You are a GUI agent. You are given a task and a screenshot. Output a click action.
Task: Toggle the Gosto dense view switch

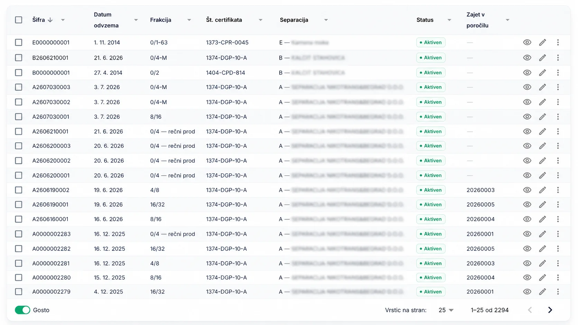click(x=22, y=310)
